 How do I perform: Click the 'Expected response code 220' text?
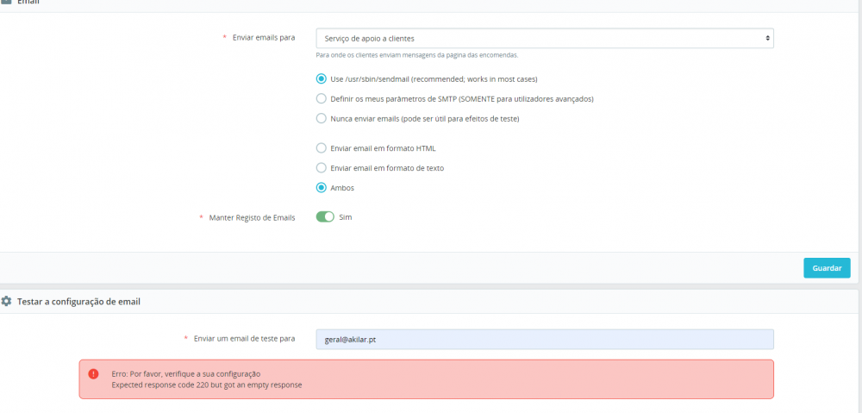coord(207,385)
